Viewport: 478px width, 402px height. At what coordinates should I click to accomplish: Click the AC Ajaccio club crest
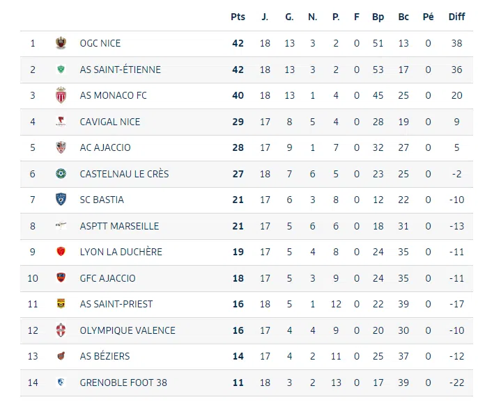(x=61, y=147)
